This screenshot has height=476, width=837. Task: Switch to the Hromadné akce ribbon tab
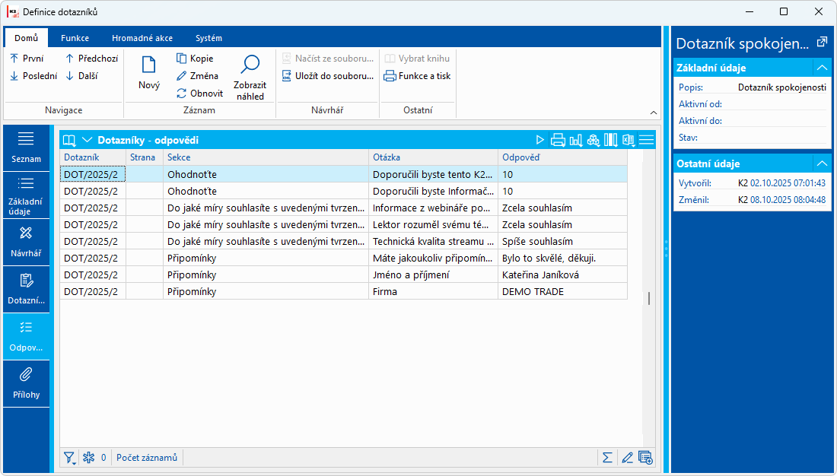coord(142,38)
